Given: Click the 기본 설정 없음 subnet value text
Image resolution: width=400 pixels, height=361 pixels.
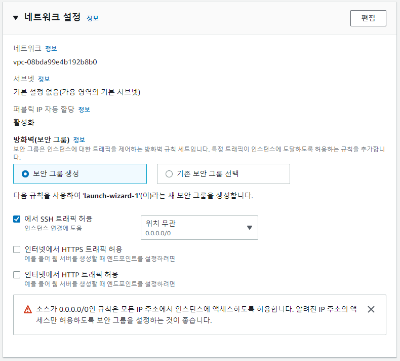Looking at the screenshot, I should (x=77, y=92).
